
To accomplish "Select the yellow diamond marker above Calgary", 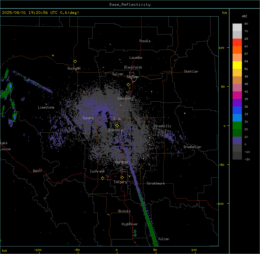I will click(x=122, y=178).
